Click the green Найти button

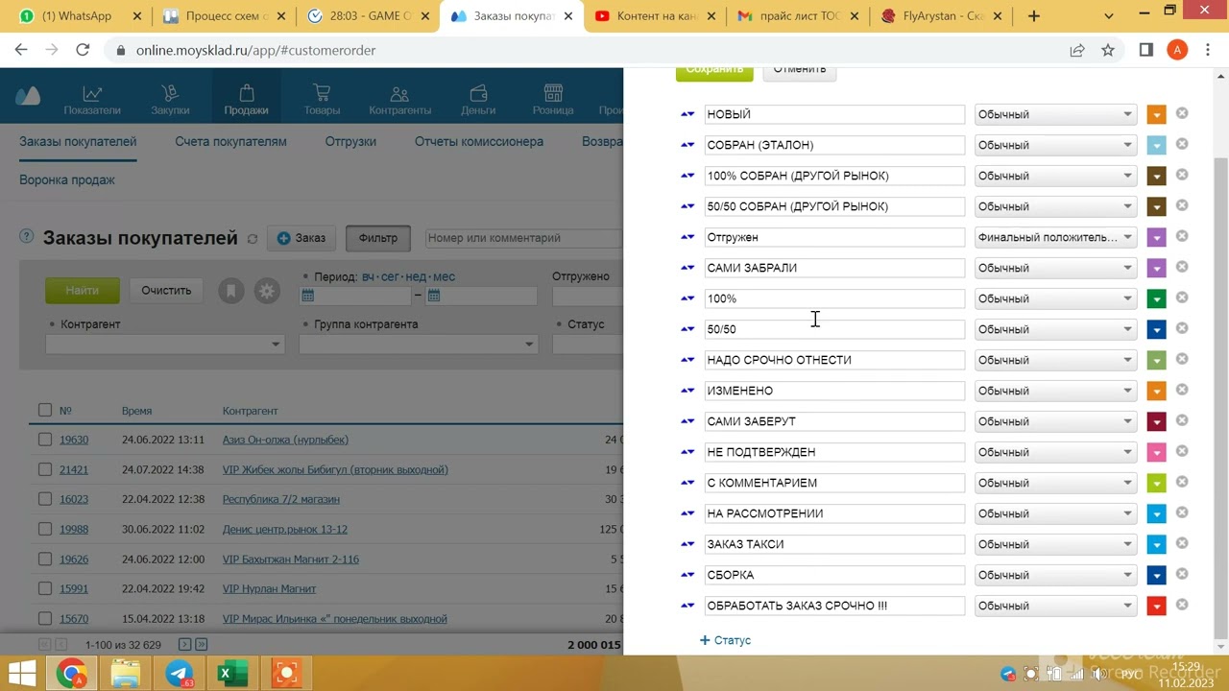[83, 290]
